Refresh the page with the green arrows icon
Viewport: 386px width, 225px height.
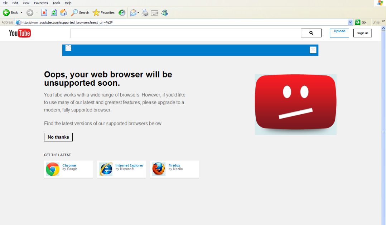click(54, 12)
